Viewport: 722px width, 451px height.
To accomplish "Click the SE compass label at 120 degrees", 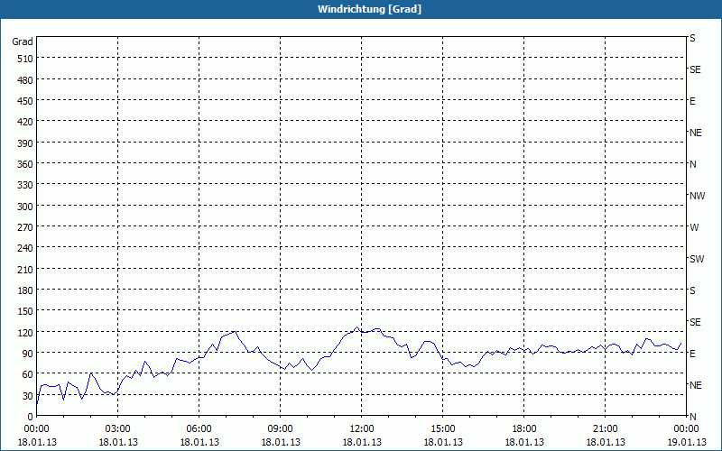I will pos(695,322).
